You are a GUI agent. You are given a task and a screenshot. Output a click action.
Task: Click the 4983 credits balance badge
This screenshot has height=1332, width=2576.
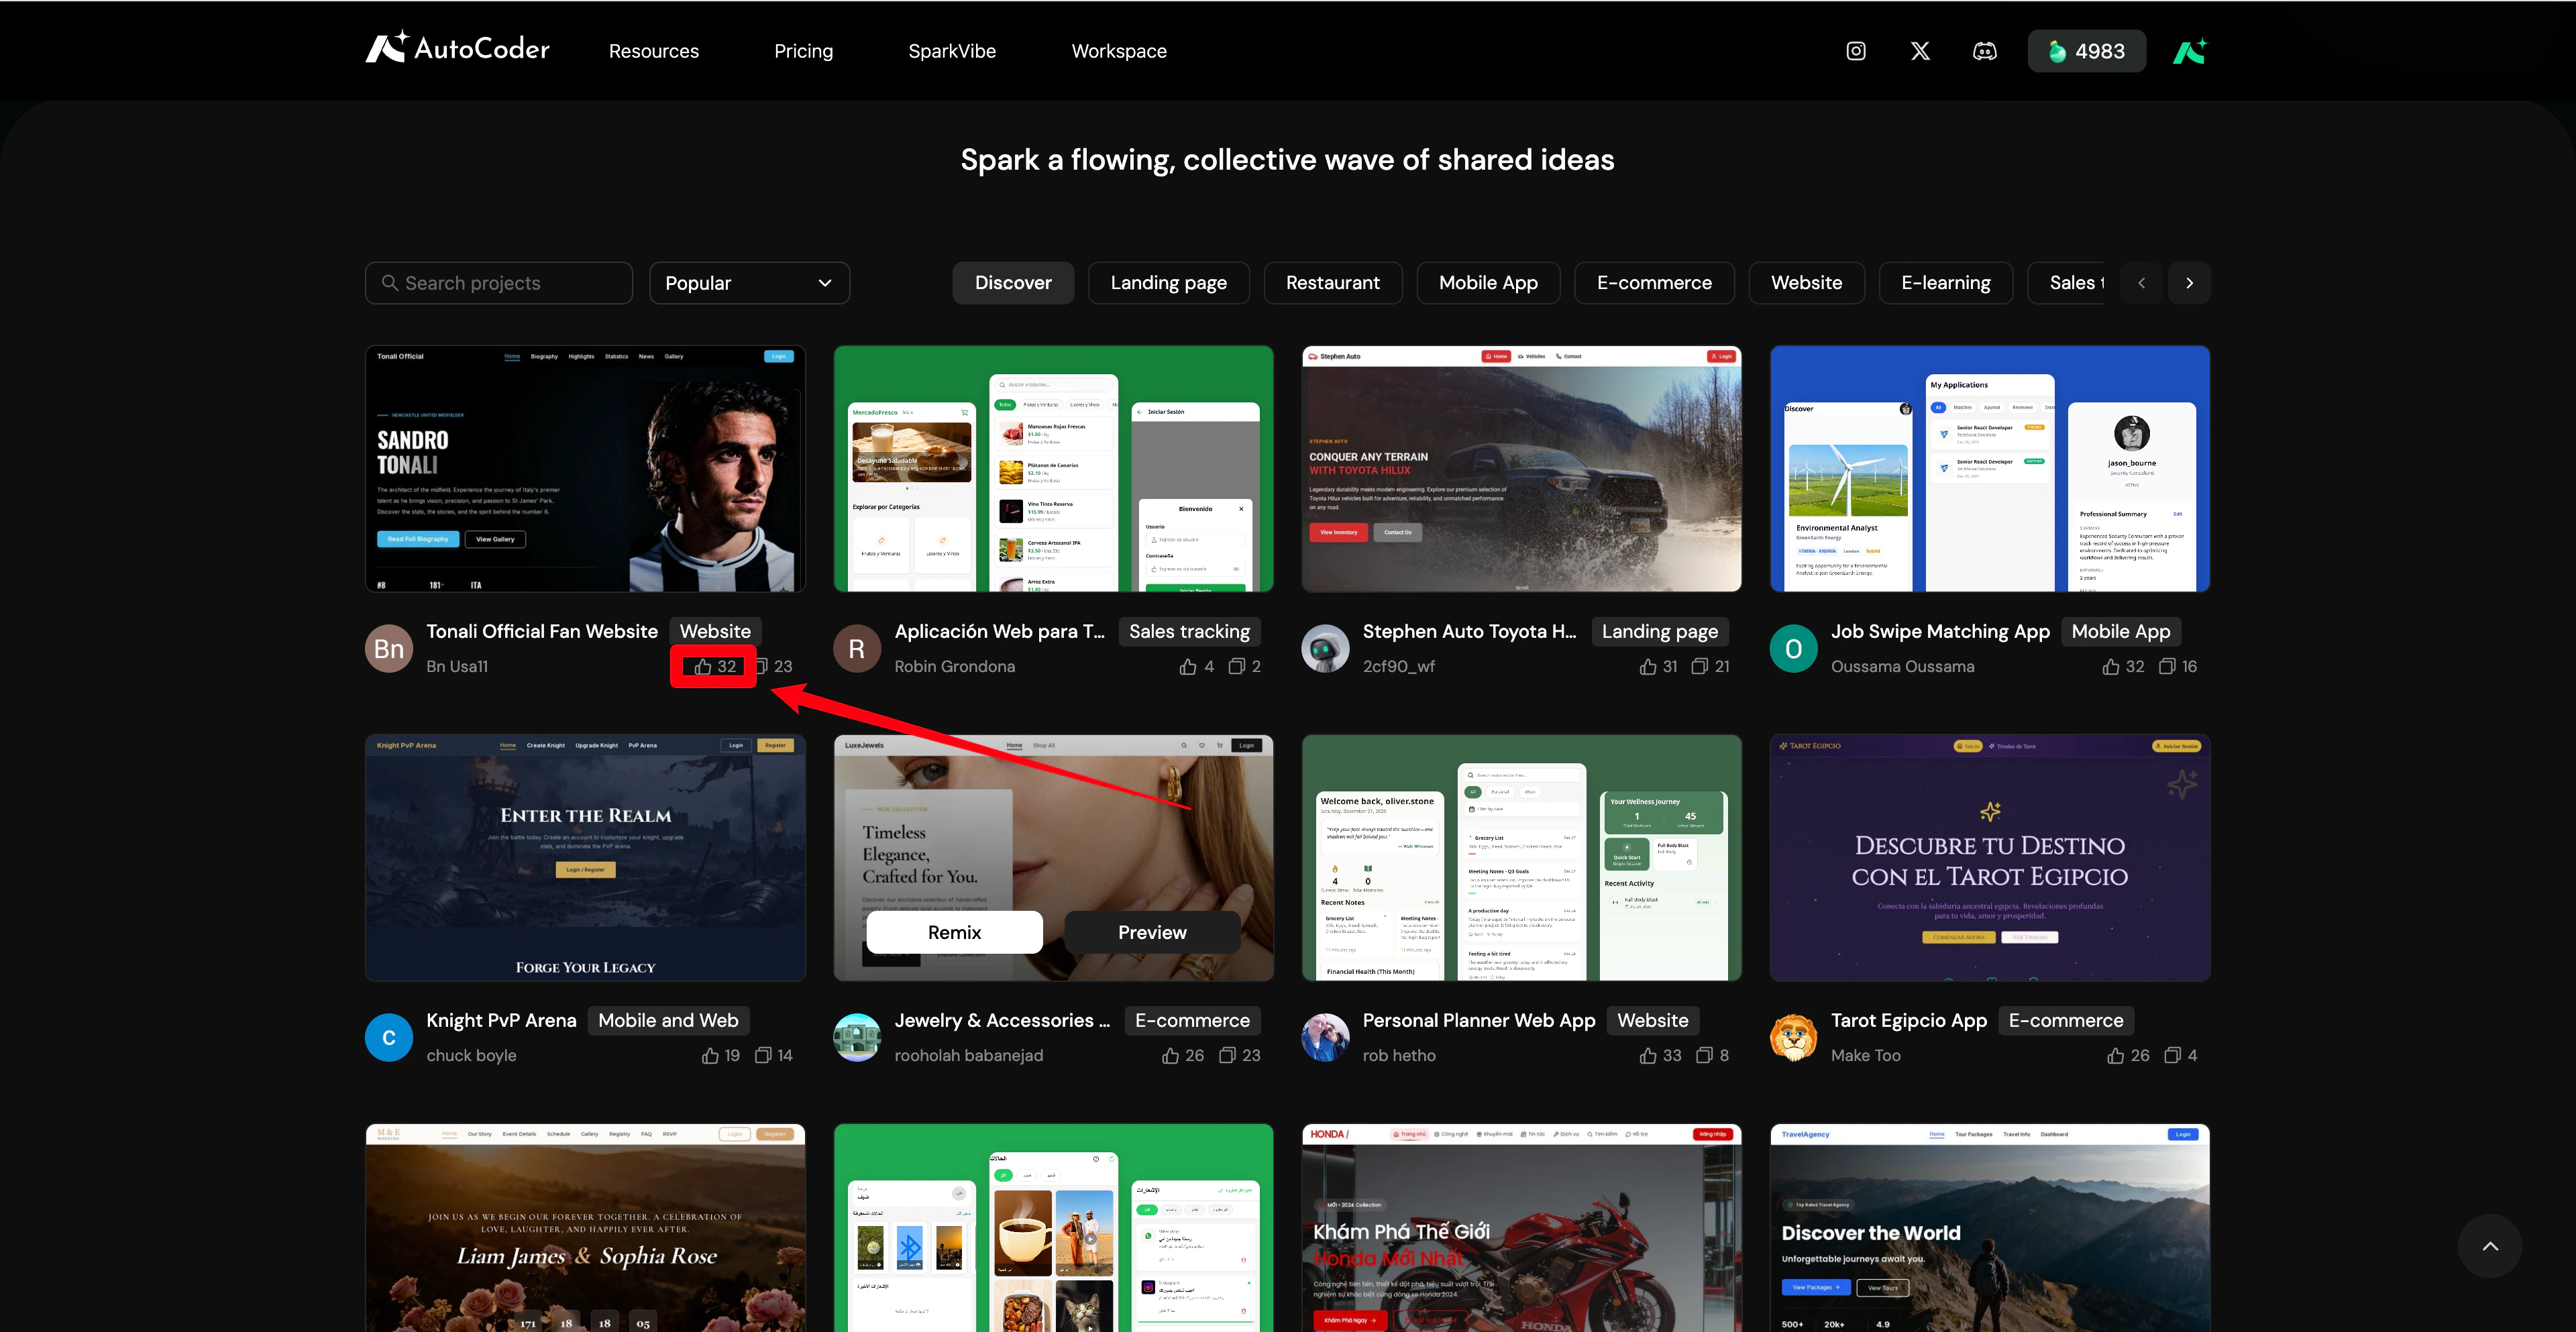pos(2086,51)
